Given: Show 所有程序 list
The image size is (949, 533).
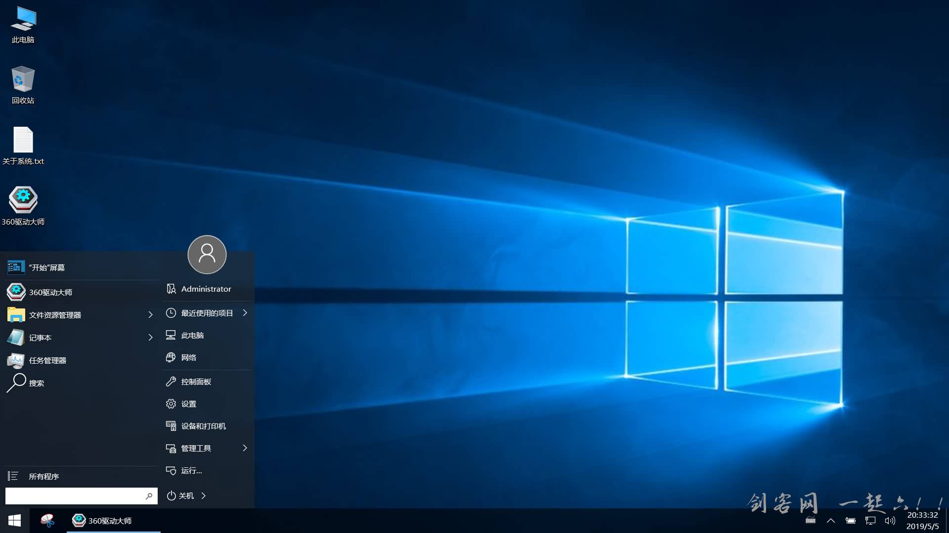Looking at the screenshot, I should [x=82, y=476].
